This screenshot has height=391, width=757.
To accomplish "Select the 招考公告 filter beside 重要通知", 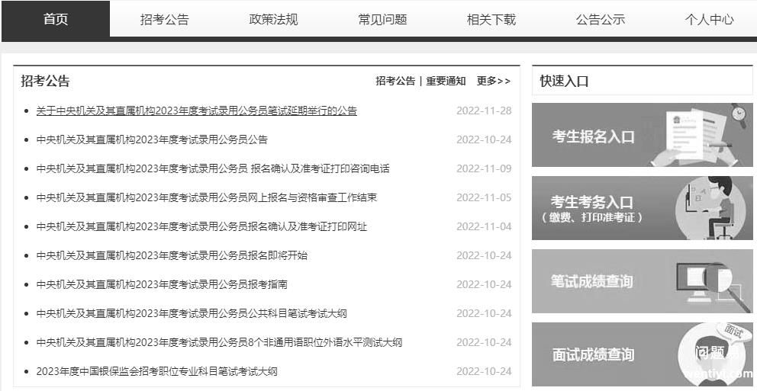I will [x=395, y=81].
